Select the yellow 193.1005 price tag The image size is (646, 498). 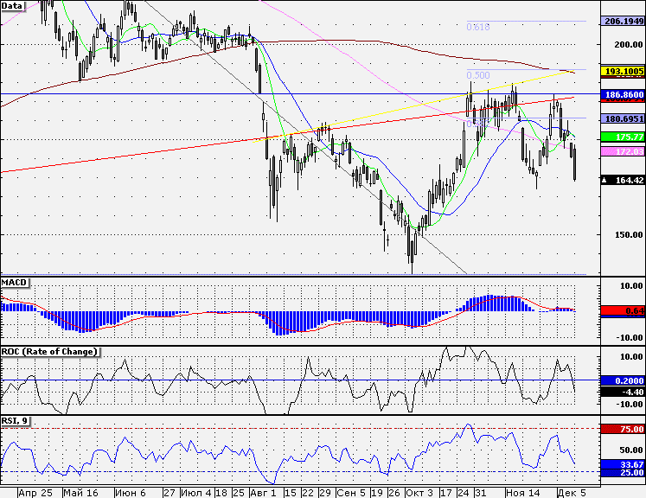623,71
